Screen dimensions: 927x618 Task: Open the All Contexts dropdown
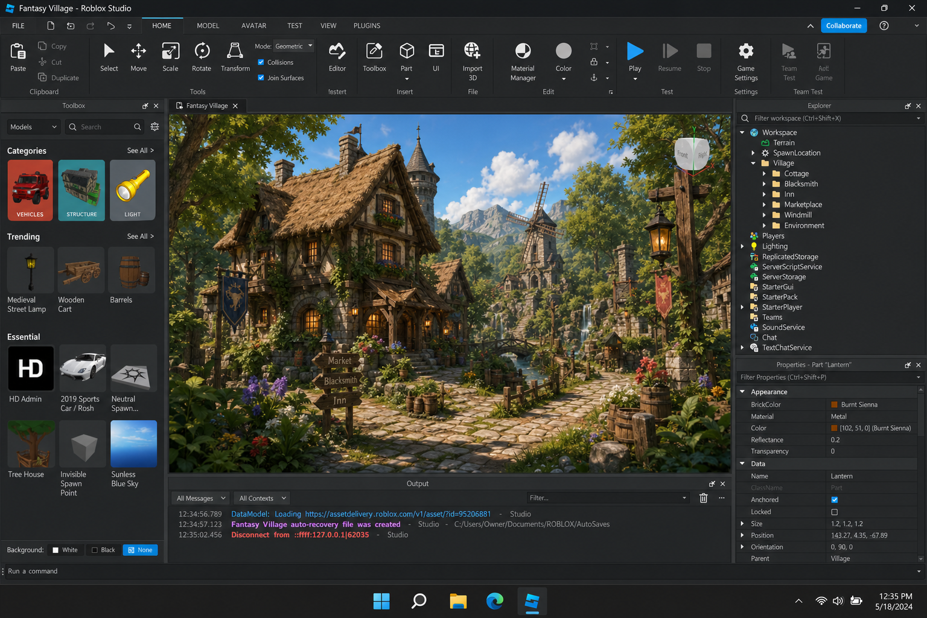tap(261, 498)
